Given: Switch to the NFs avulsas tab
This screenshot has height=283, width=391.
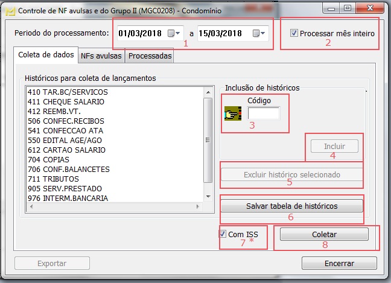Looking at the screenshot, I should coord(101,56).
